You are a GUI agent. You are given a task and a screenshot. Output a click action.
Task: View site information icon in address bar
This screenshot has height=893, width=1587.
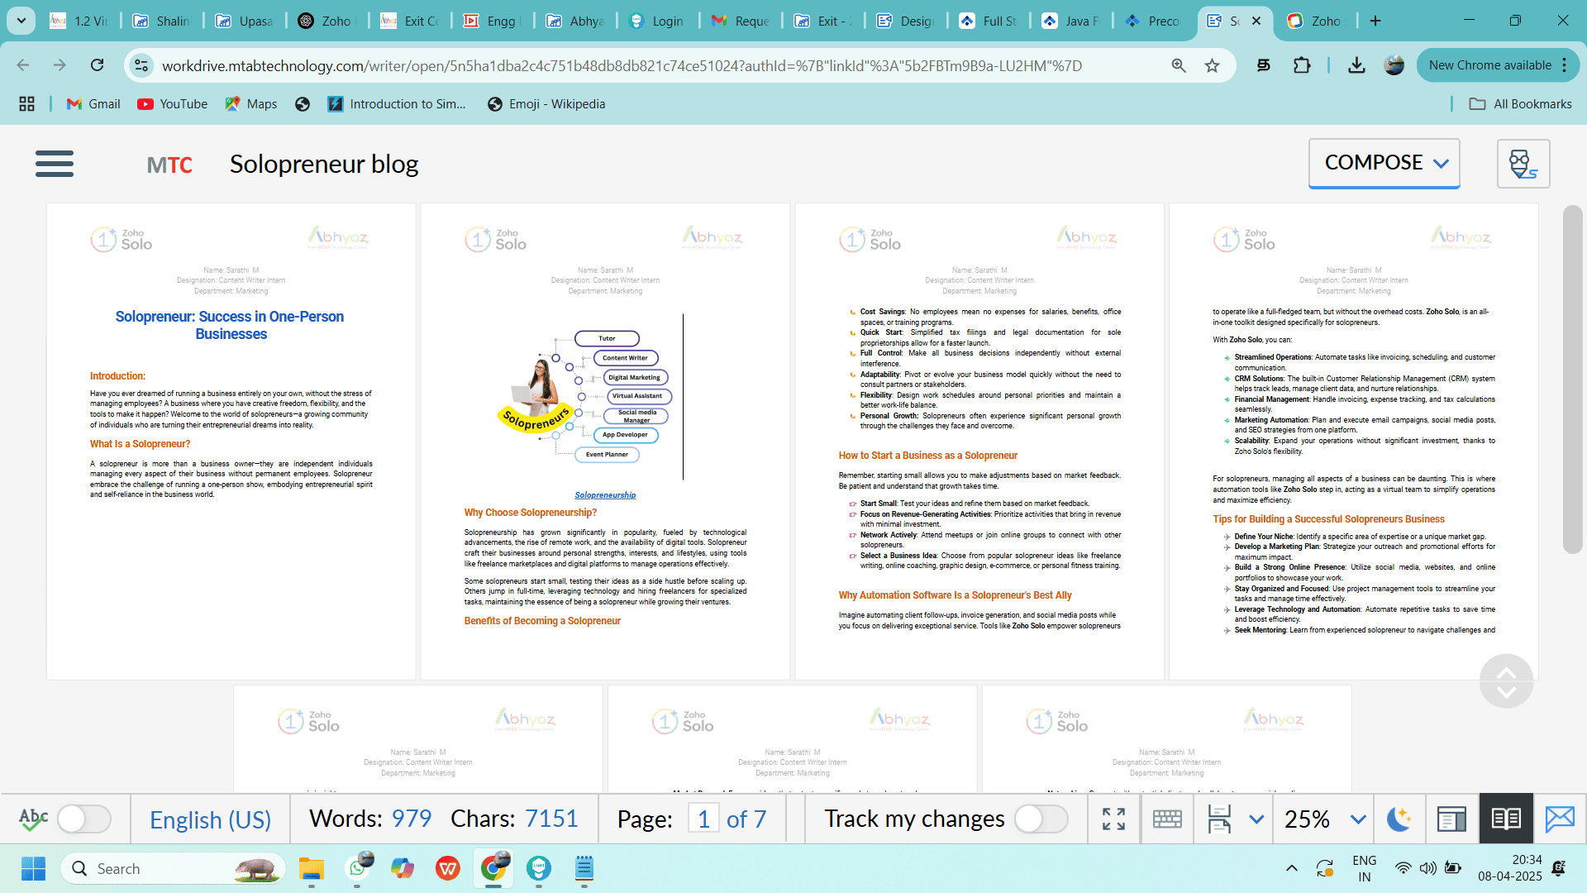[141, 65]
